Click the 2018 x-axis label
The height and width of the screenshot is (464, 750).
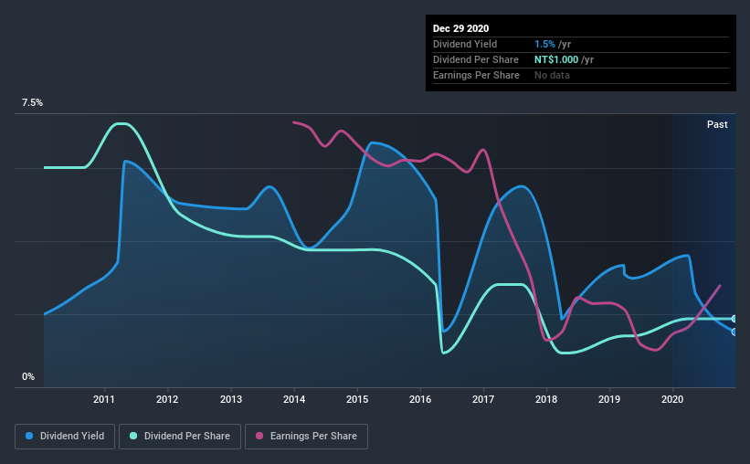point(546,399)
